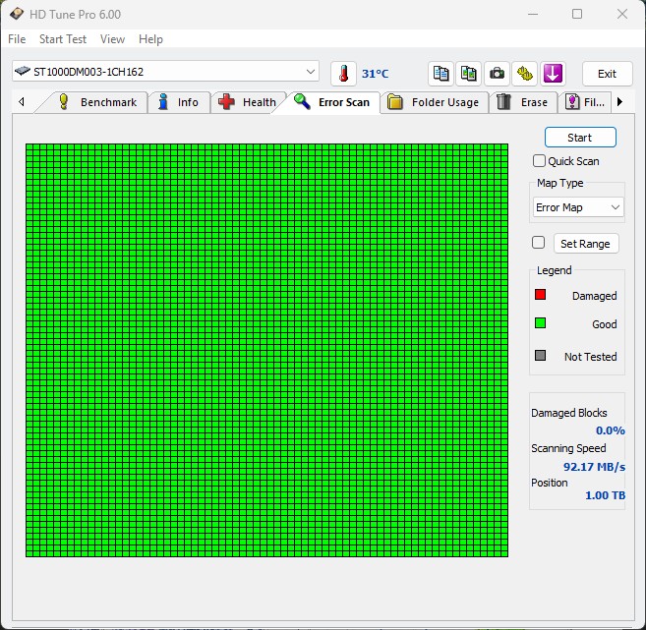Expand the Map Type Error Map dropdown
646x630 pixels.
(x=578, y=207)
